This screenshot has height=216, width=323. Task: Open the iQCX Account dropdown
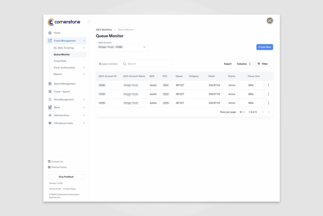point(122,47)
